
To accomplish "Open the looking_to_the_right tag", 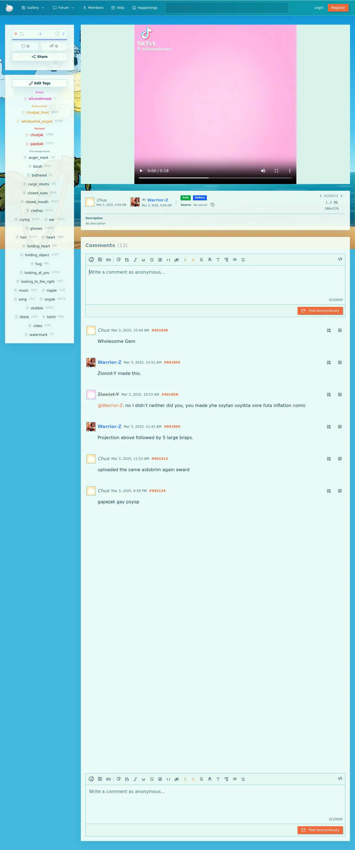I will tap(38, 282).
